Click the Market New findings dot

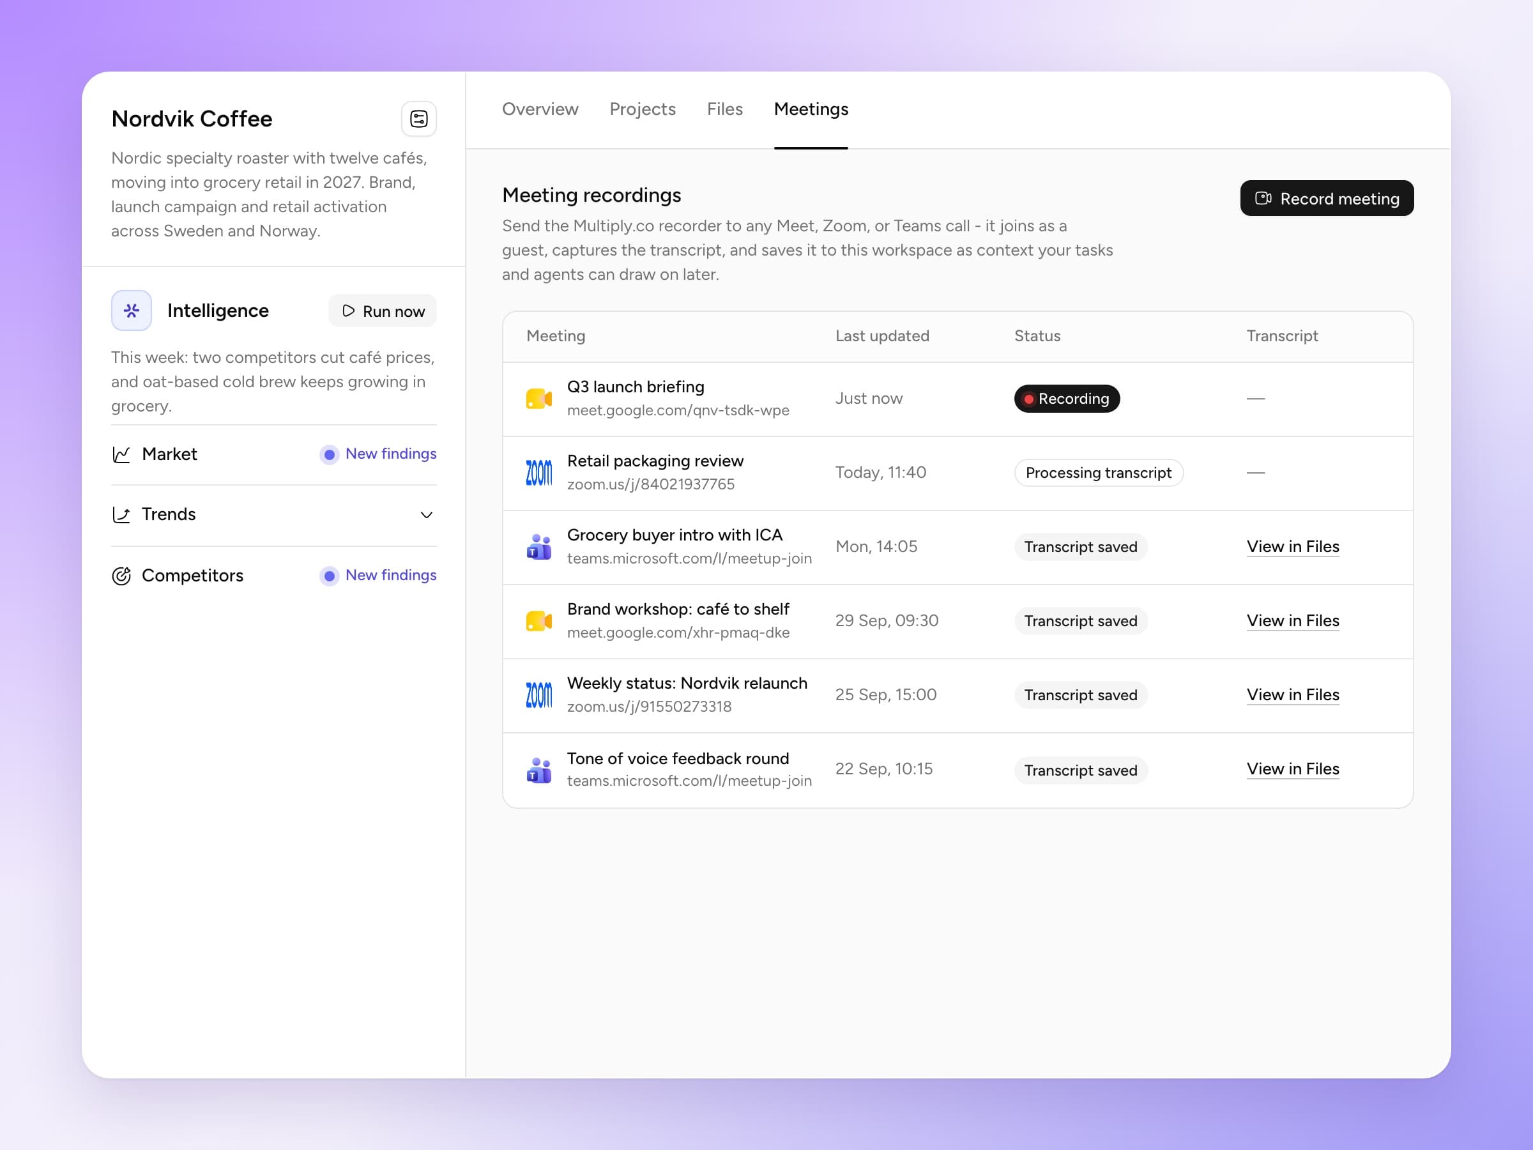(x=329, y=455)
